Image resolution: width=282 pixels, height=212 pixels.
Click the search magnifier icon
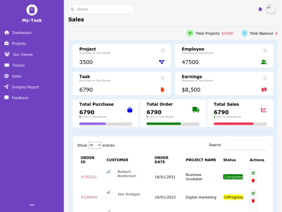click(72, 9)
